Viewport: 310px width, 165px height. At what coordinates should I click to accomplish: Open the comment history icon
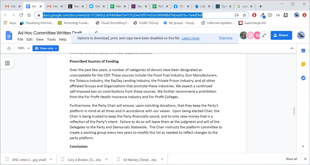tap(264, 35)
